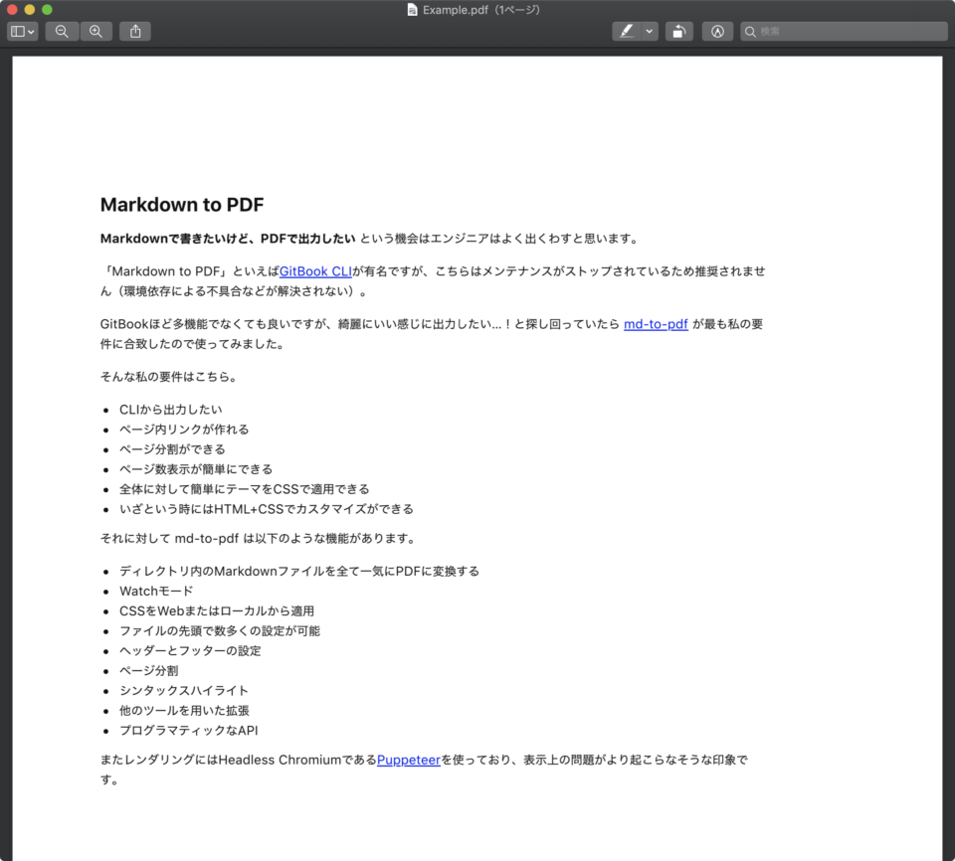955x861 pixels.
Task: Zoom in on the document
Action: (96, 31)
